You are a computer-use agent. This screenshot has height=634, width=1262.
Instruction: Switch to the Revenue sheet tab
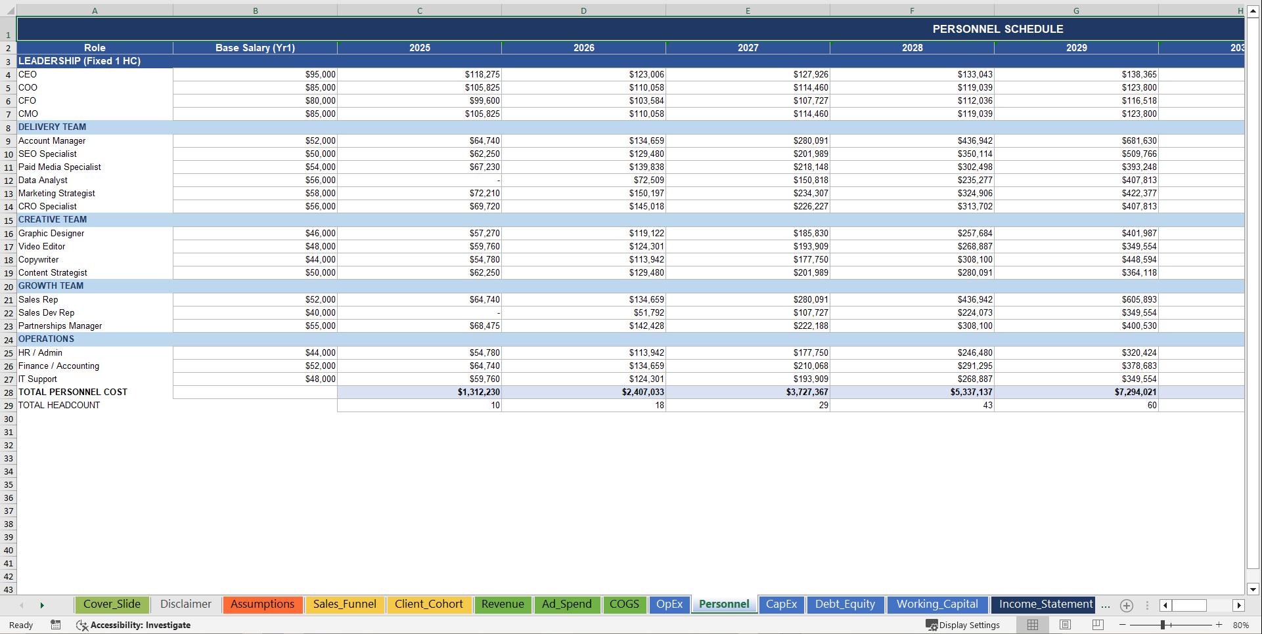click(x=503, y=604)
